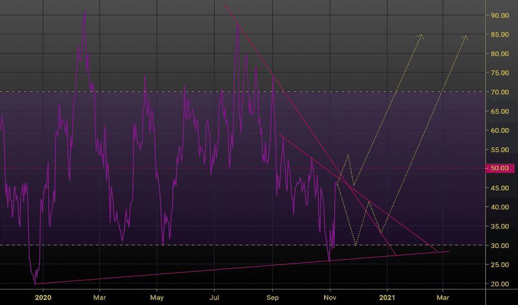This screenshot has height=305, width=518.
Task: Click the 20.00 price axis label
Action: click(500, 284)
